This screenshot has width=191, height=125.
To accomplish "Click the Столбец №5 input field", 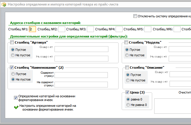I will [x=148, y=29].
